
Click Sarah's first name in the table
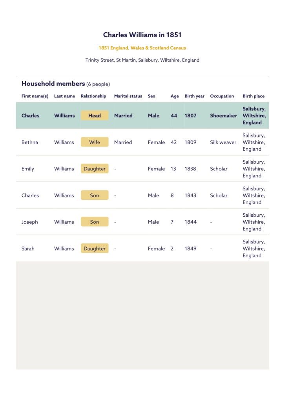[x=28, y=249]
